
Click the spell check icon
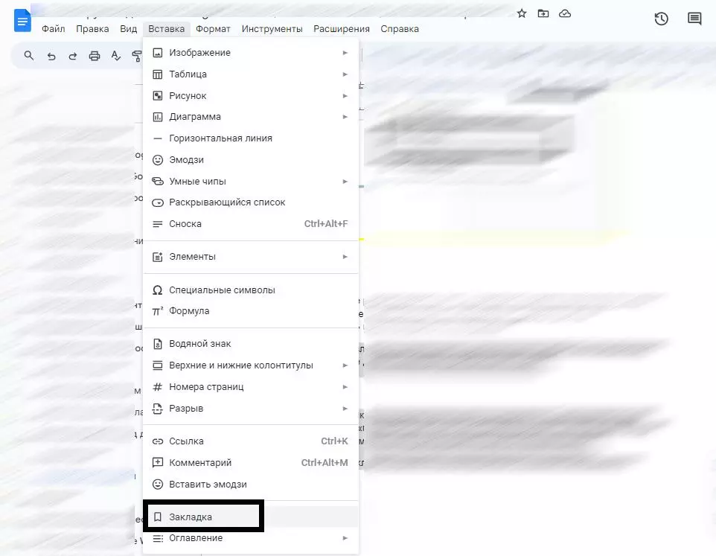115,55
